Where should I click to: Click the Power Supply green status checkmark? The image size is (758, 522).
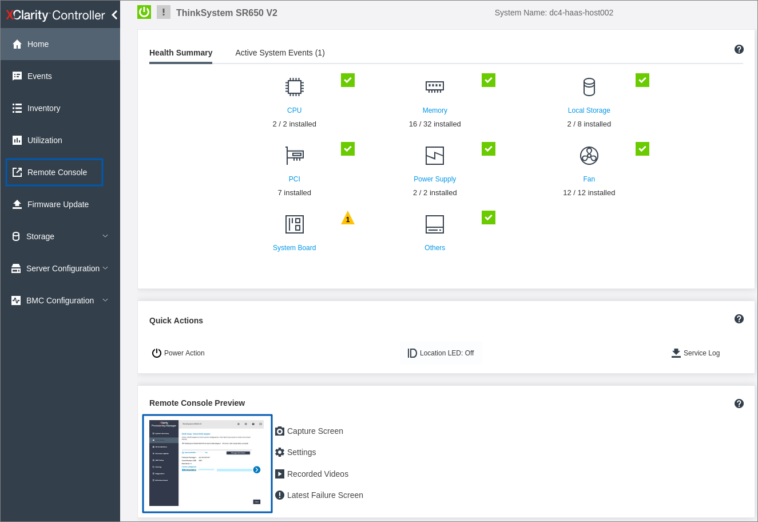(x=489, y=149)
